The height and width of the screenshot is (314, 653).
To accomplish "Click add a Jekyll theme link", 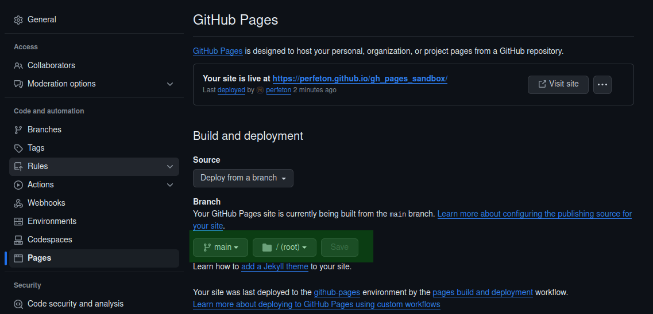I will 275,267.
